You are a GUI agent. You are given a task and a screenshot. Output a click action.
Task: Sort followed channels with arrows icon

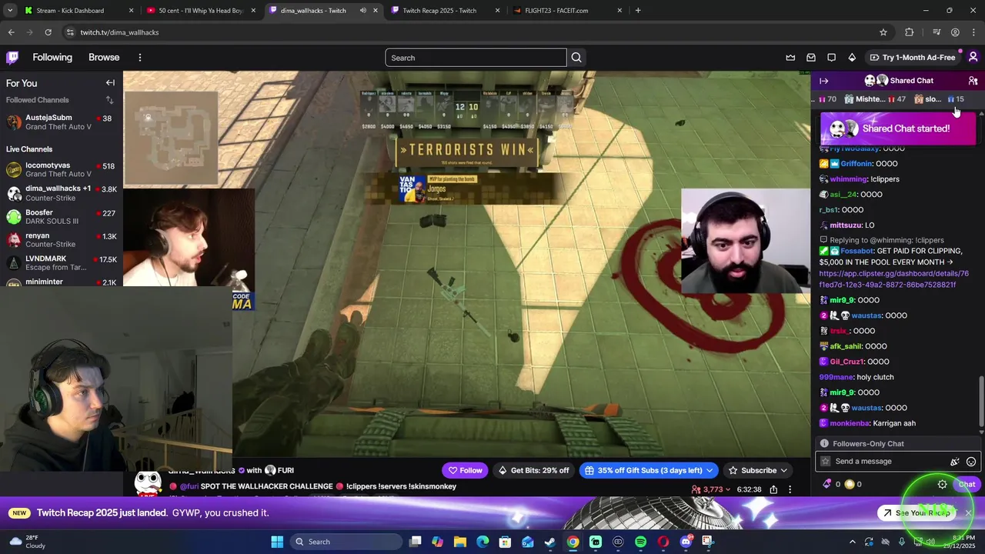point(109,100)
